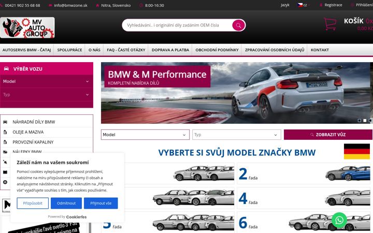The width and height of the screenshot is (373, 233).
Task: Click the clock icon by opening hours
Action: 141,5
